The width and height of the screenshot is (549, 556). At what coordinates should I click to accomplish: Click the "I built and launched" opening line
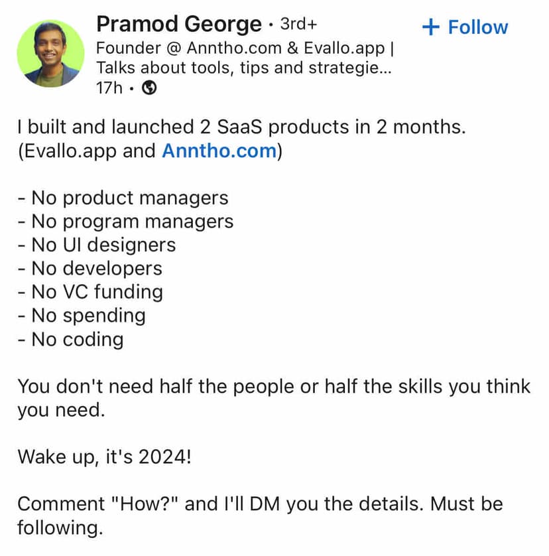coord(241,127)
